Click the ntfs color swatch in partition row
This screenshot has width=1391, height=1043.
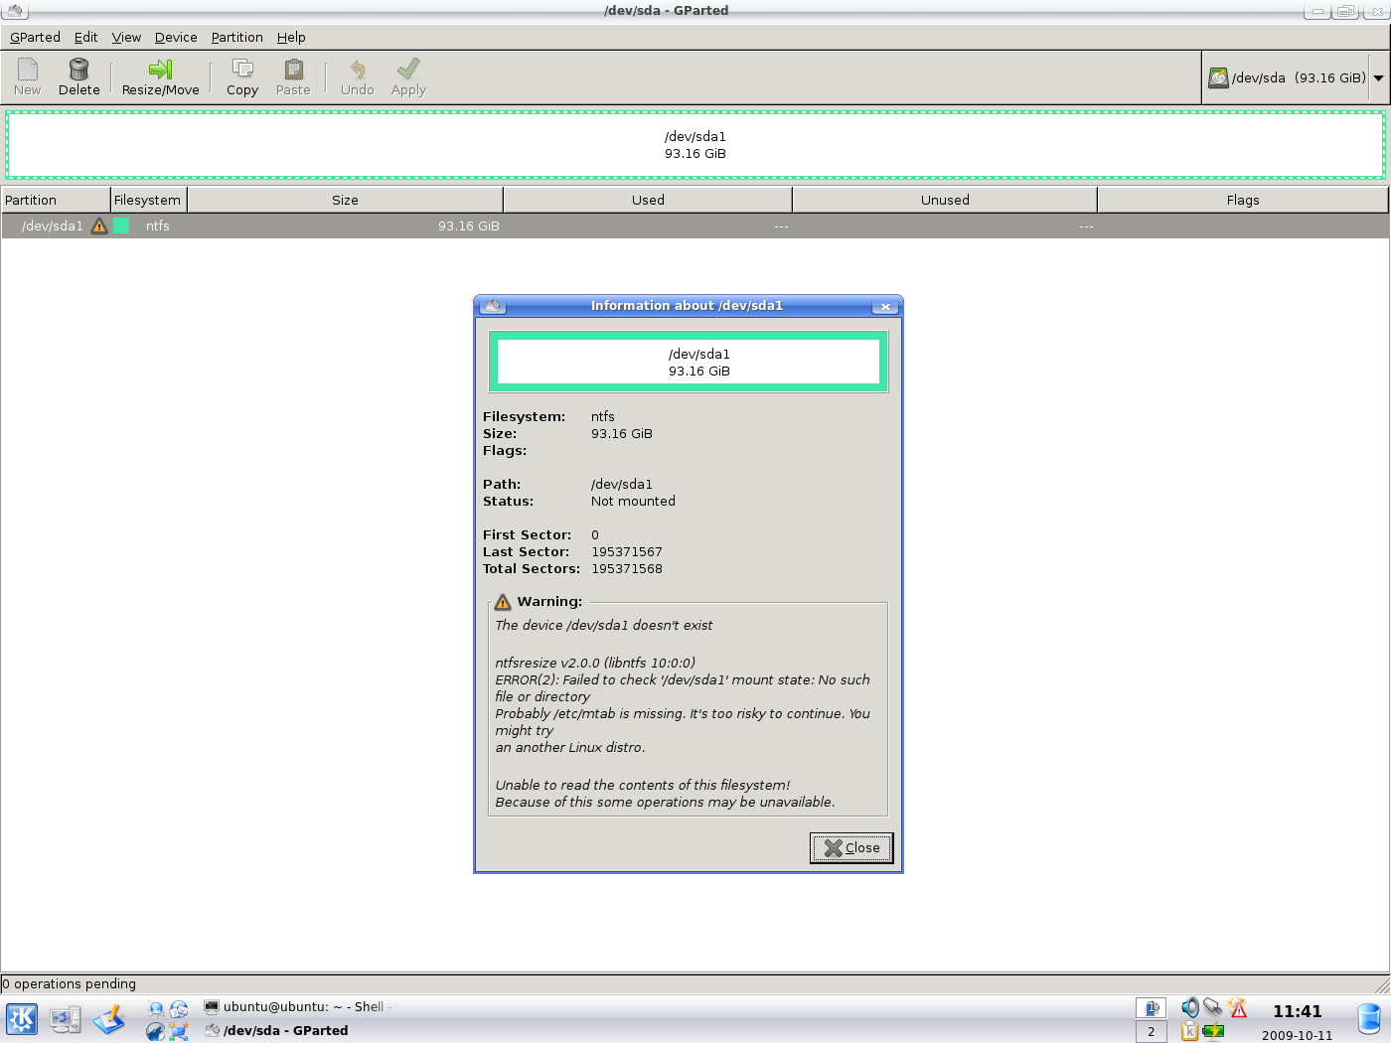[121, 225]
